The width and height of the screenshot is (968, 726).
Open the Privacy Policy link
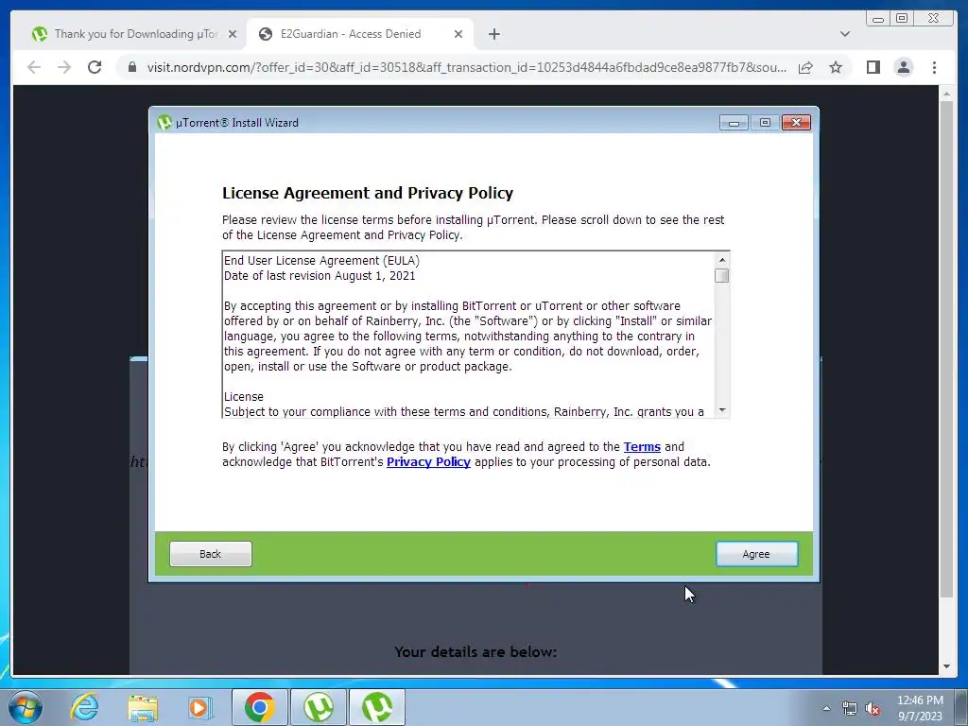(428, 461)
